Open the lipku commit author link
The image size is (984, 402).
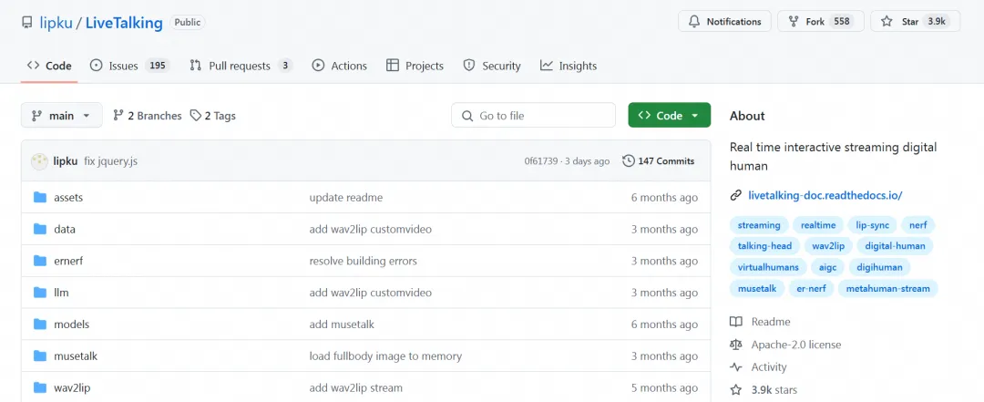(66, 161)
